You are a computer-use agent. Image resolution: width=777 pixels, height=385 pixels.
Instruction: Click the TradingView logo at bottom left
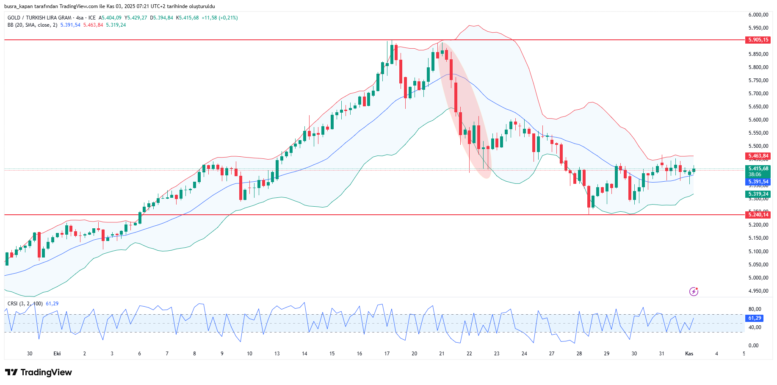(39, 372)
